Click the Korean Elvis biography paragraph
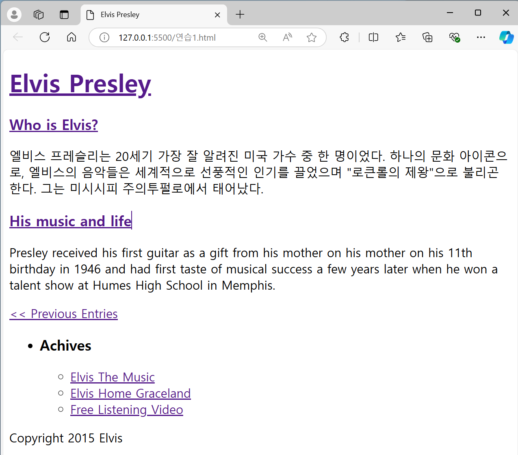This screenshot has width=518, height=455. click(x=258, y=172)
